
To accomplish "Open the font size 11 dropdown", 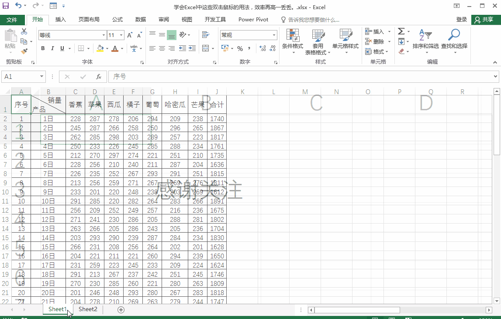I will (x=121, y=35).
